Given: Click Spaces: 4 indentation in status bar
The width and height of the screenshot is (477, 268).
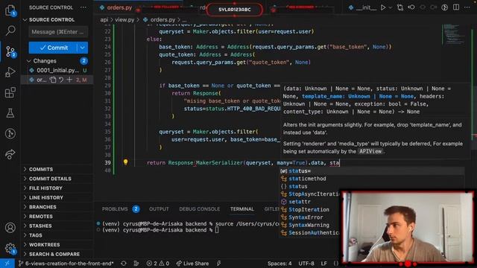Looking at the screenshot, I should pyautogui.click(x=279, y=264).
